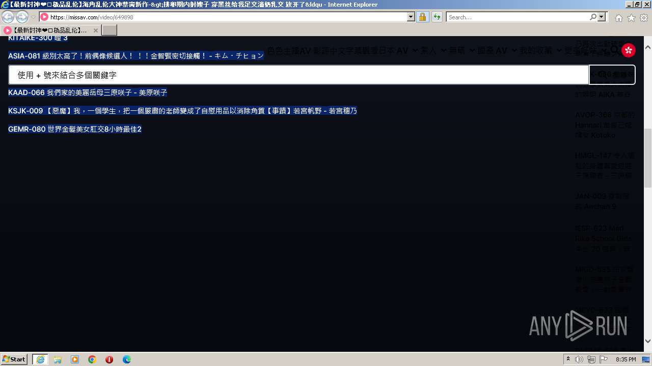This screenshot has width=652, height=366.
Task: Click the taskbar clock showing 8:35 PM
Action: click(x=626, y=359)
